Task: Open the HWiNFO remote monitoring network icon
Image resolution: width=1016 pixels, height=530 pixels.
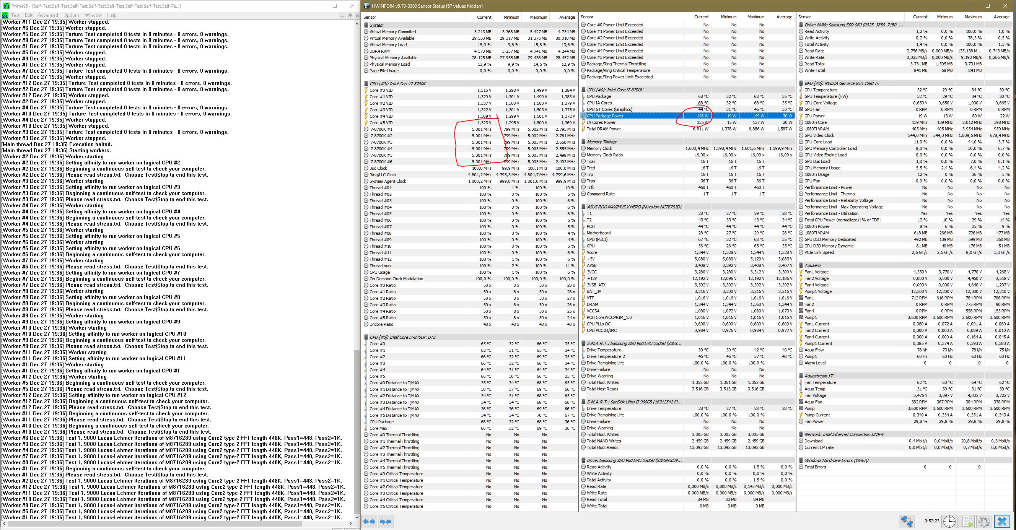Action: click(x=907, y=521)
